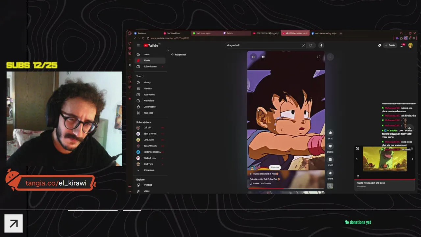The width and height of the screenshot is (421, 237).
Task: Open Your clips
Action: [x=150, y=113]
